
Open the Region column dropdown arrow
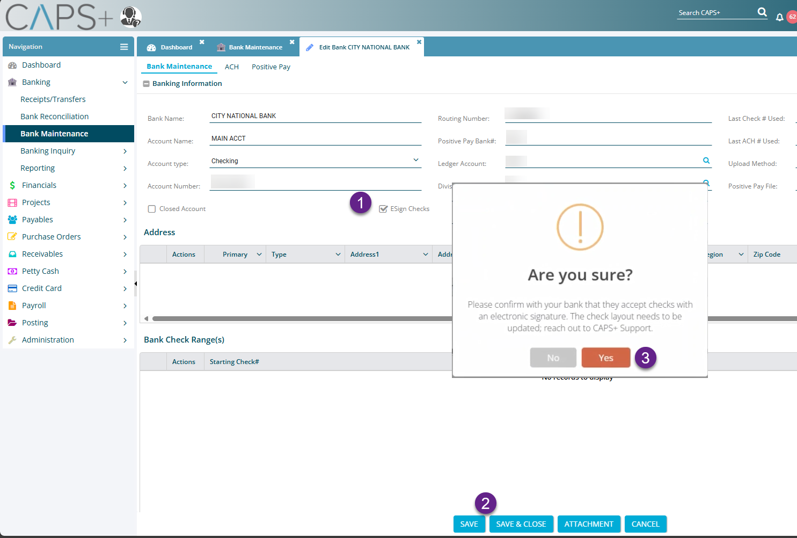(741, 255)
